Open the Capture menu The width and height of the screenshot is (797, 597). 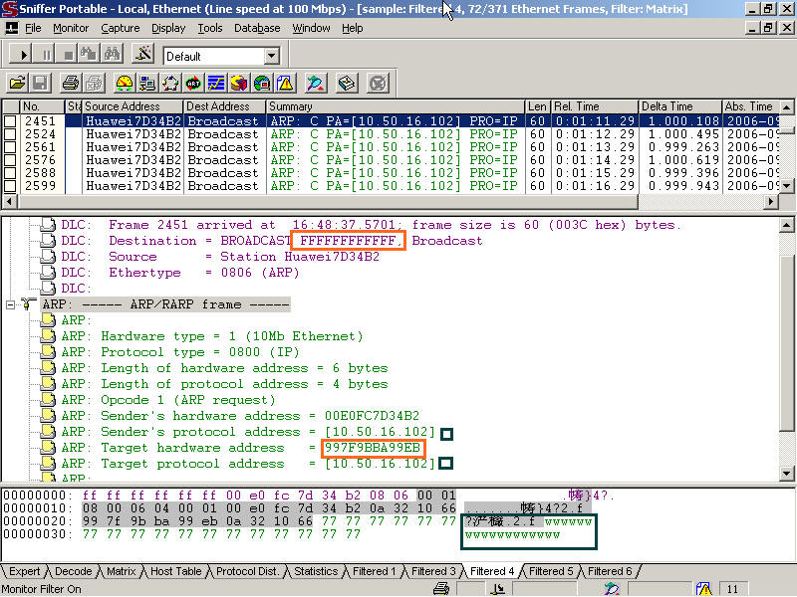(120, 28)
